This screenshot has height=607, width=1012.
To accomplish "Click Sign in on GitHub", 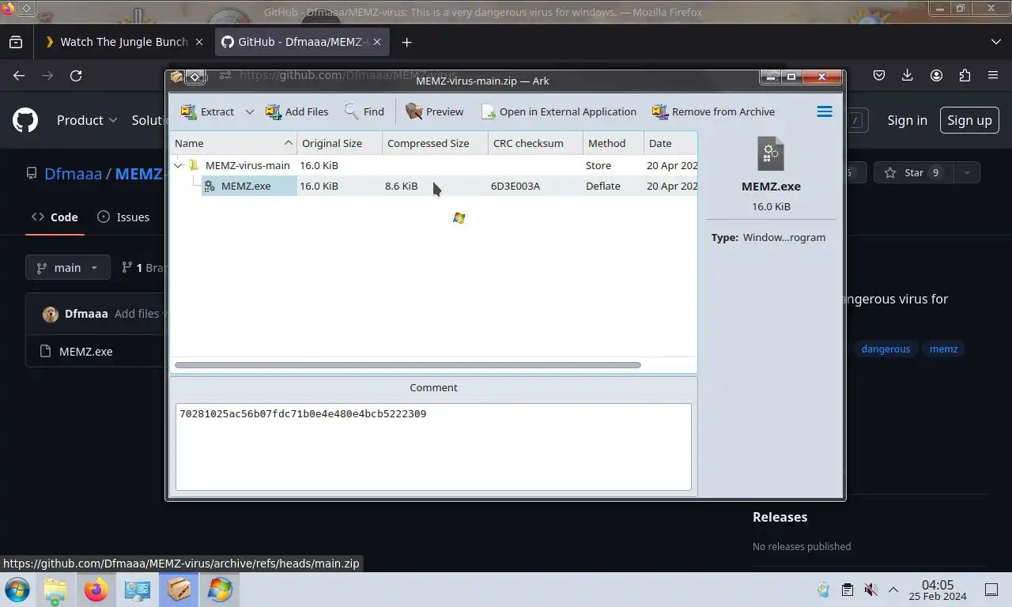I will pos(907,120).
